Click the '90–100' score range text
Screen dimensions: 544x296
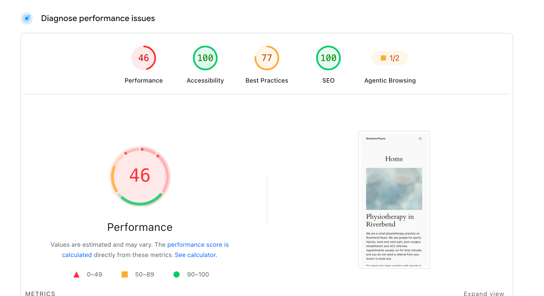click(198, 274)
